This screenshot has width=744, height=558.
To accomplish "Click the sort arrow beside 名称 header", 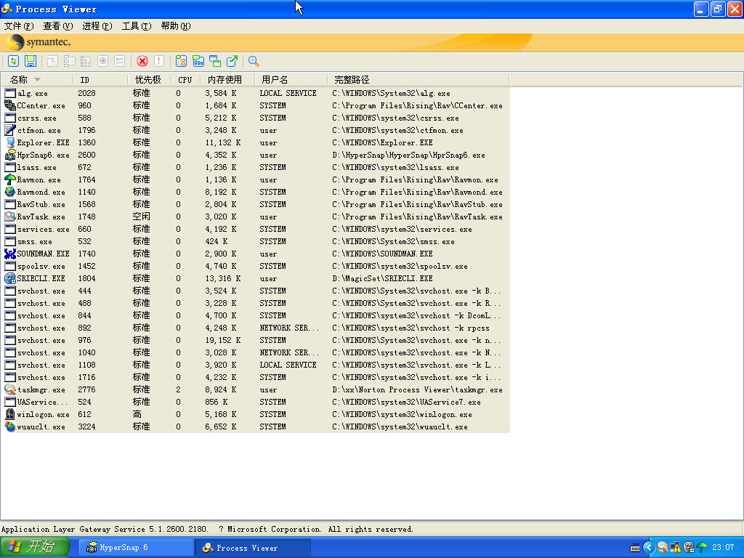I will (x=38, y=80).
